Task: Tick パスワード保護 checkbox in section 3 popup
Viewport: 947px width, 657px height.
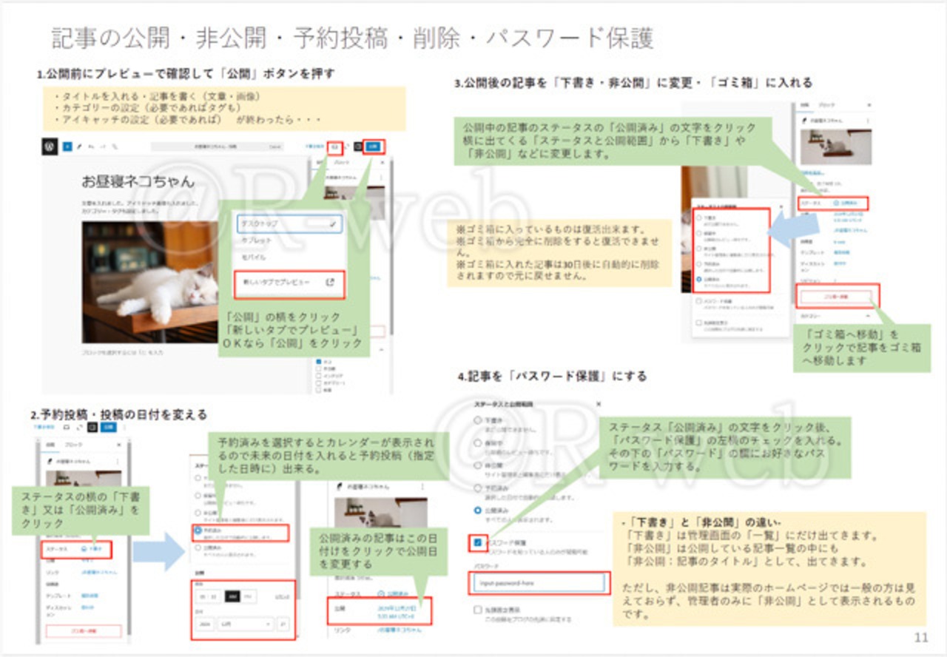Action: click(699, 302)
